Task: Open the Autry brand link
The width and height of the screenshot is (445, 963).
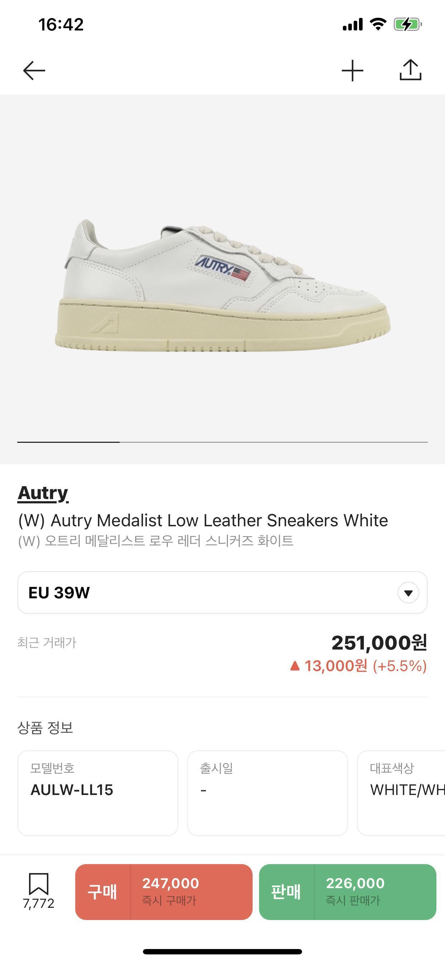Action: click(43, 493)
